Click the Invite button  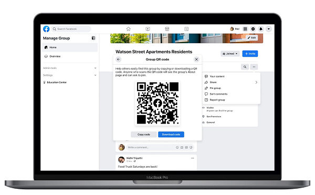tap(250, 54)
